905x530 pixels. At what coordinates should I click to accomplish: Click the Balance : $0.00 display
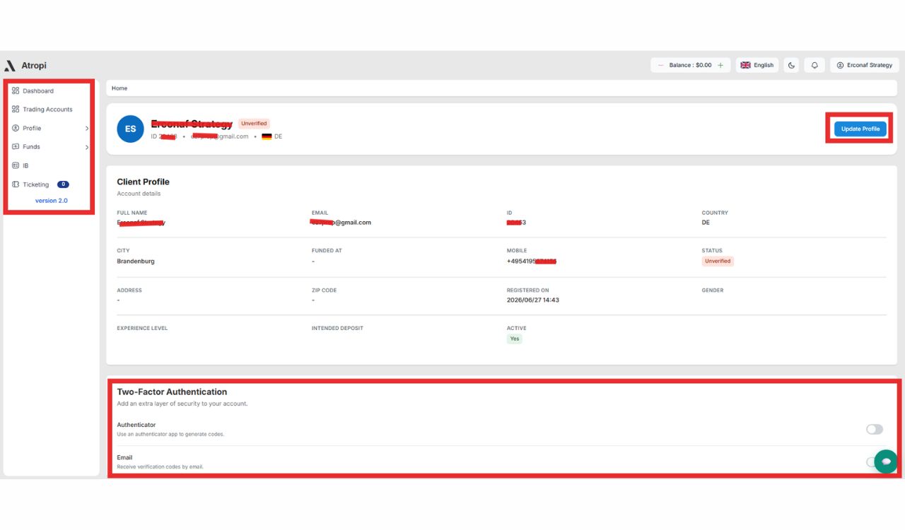click(691, 65)
